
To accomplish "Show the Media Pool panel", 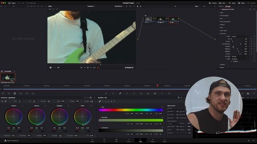I will coord(31,3).
